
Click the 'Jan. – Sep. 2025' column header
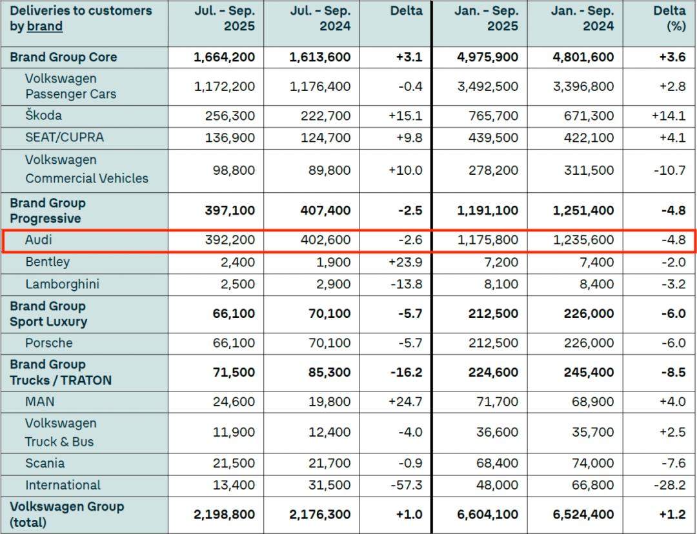click(x=487, y=18)
